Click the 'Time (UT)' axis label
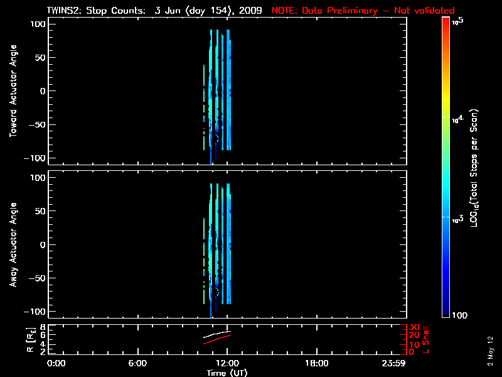Screen dimensions: 502x377 tap(228, 373)
